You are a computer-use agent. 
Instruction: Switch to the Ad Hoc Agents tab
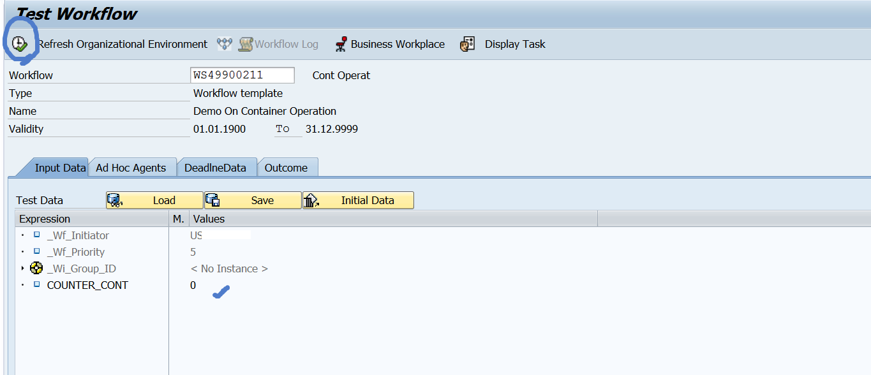tap(131, 168)
